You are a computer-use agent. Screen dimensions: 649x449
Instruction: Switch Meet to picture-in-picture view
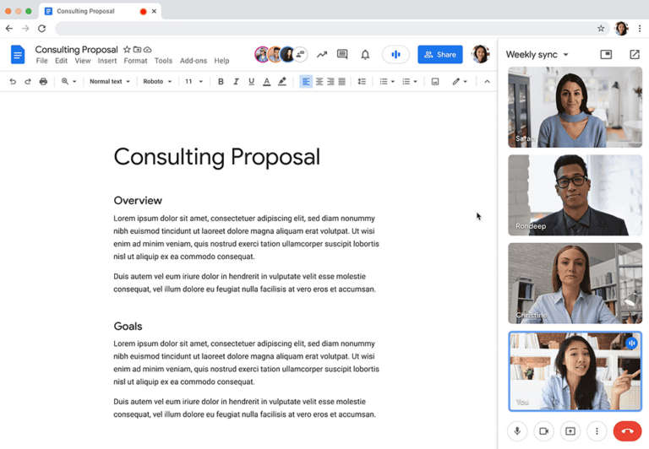click(606, 55)
